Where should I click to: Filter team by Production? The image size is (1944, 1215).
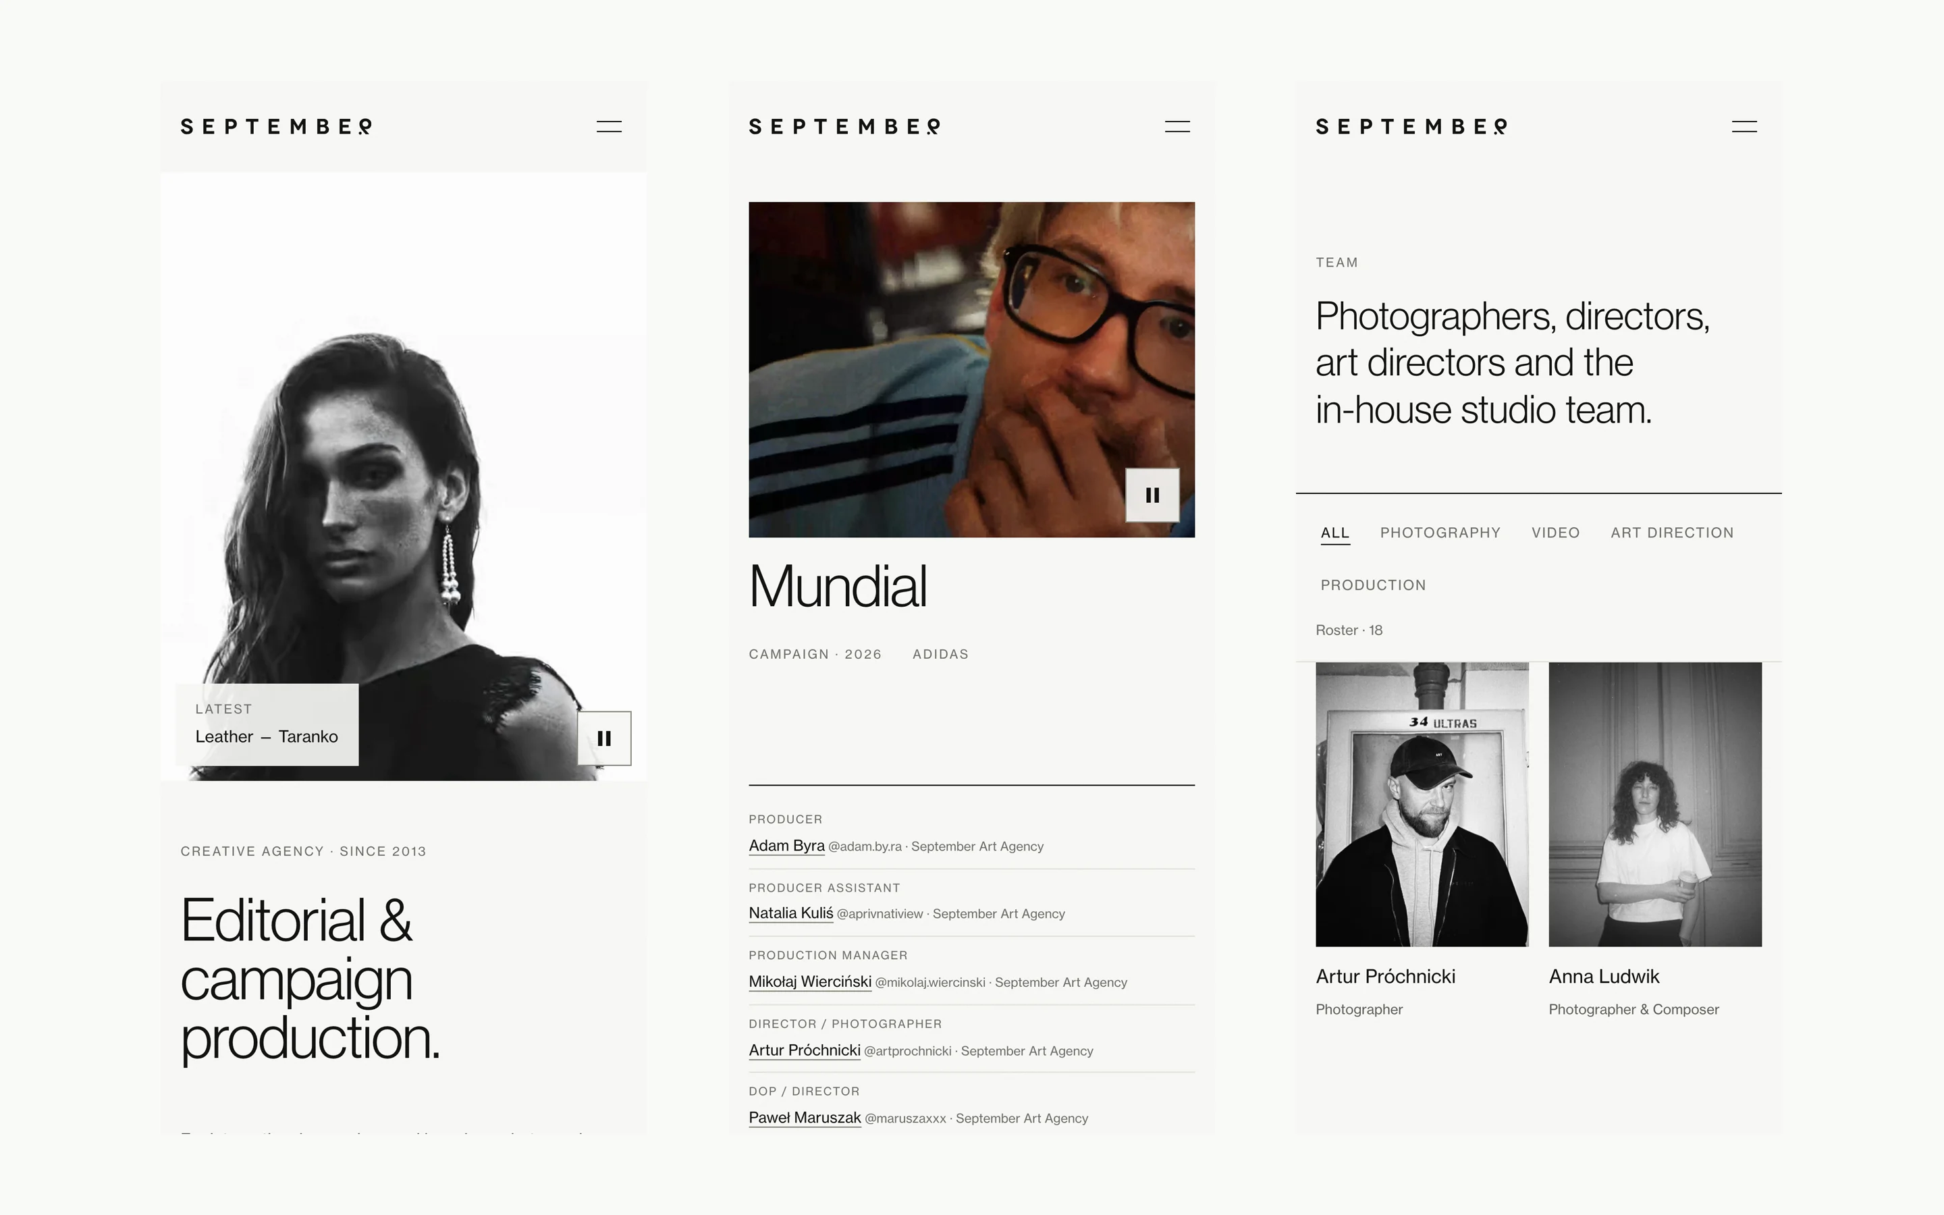click(1373, 585)
